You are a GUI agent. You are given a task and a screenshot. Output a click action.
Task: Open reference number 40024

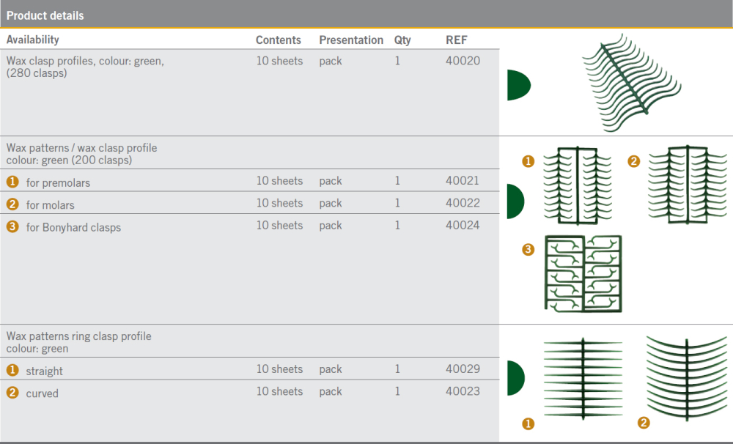point(463,226)
